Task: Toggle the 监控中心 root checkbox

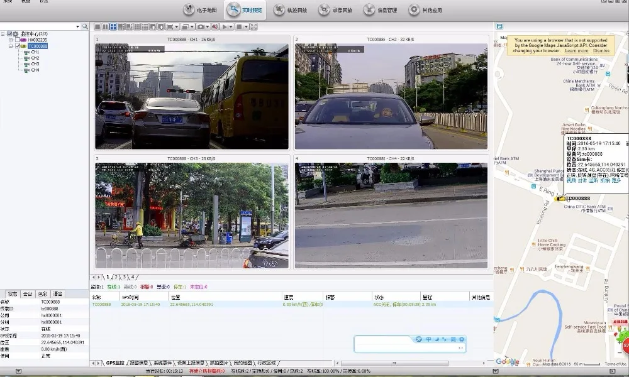Action: [x=9, y=34]
